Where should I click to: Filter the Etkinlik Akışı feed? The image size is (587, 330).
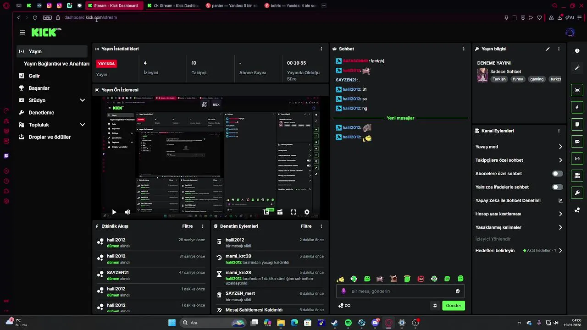[x=187, y=226]
